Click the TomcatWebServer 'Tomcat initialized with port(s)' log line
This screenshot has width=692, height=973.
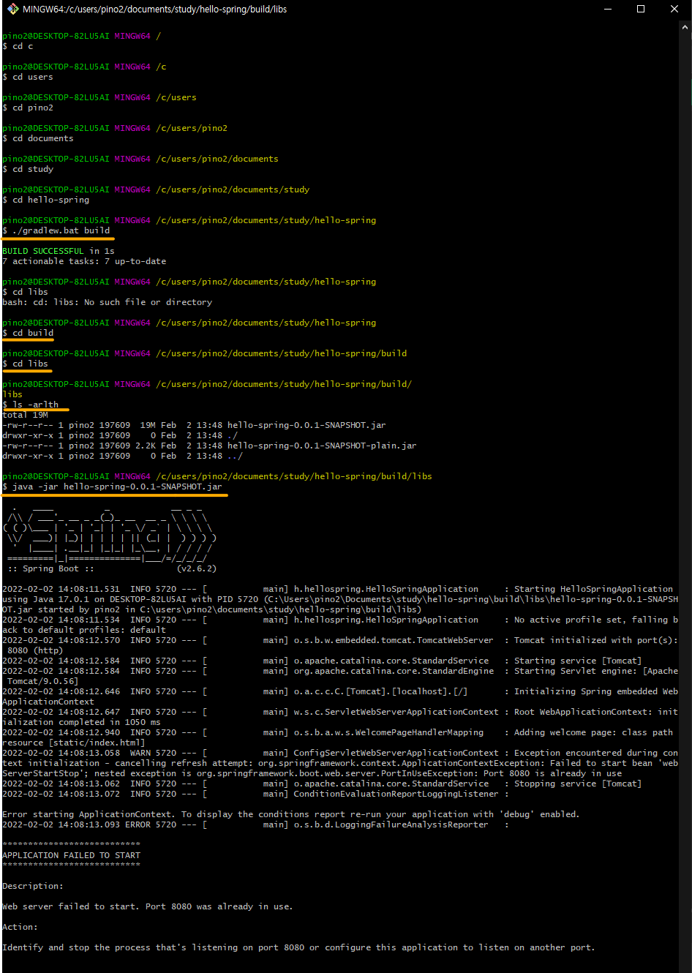pos(340,640)
